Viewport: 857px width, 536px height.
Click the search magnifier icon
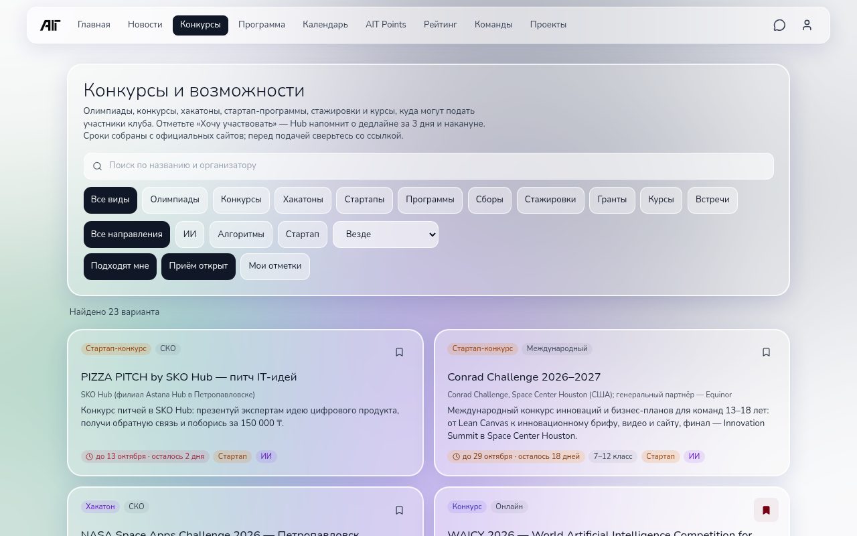[98, 166]
